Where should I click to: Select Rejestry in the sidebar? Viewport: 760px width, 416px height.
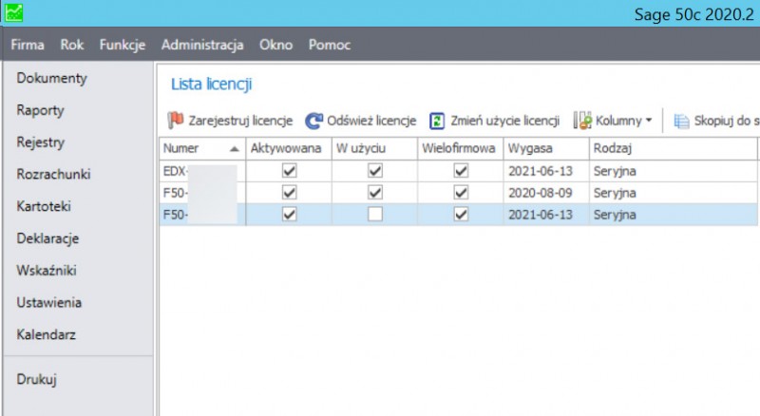pyautogui.click(x=40, y=142)
